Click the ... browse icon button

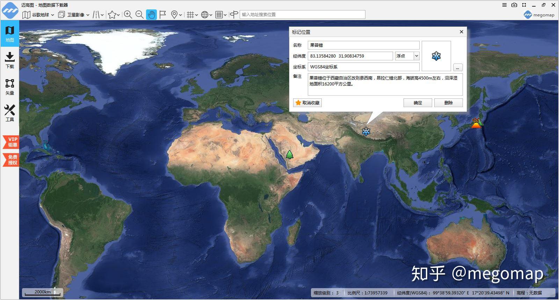[x=458, y=67]
